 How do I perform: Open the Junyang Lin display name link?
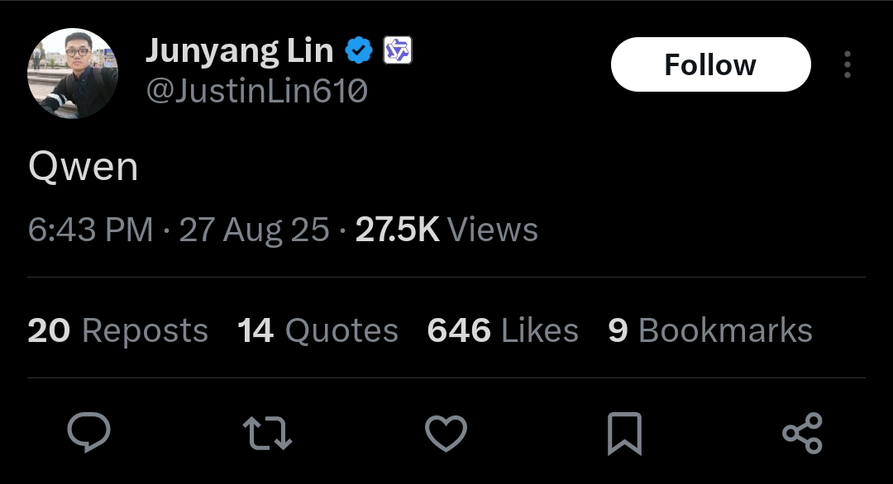point(239,51)
